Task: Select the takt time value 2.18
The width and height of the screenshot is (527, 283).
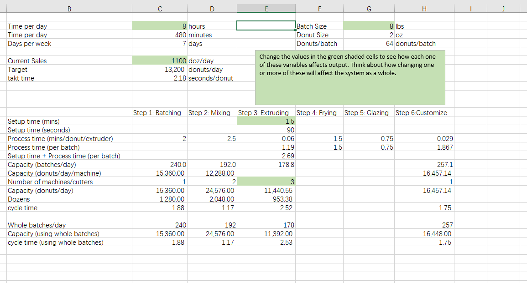Action: (160, 78)
